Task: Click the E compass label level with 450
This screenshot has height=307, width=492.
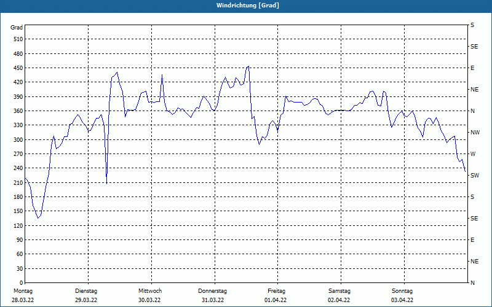Action: tap(472, 68)
